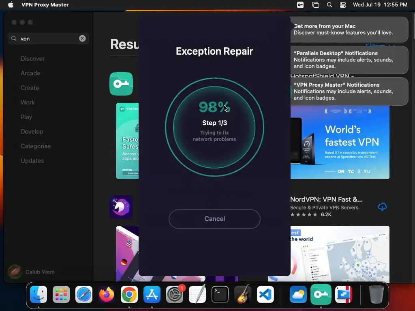Open the VPN Proxy Master Notifications alert
Image resolution: width=415 pixels, height=311 pixels.
point(349,91)
